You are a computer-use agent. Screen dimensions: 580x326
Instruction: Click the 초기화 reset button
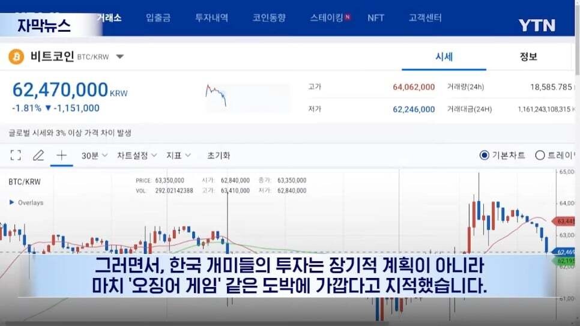[219, 155]
